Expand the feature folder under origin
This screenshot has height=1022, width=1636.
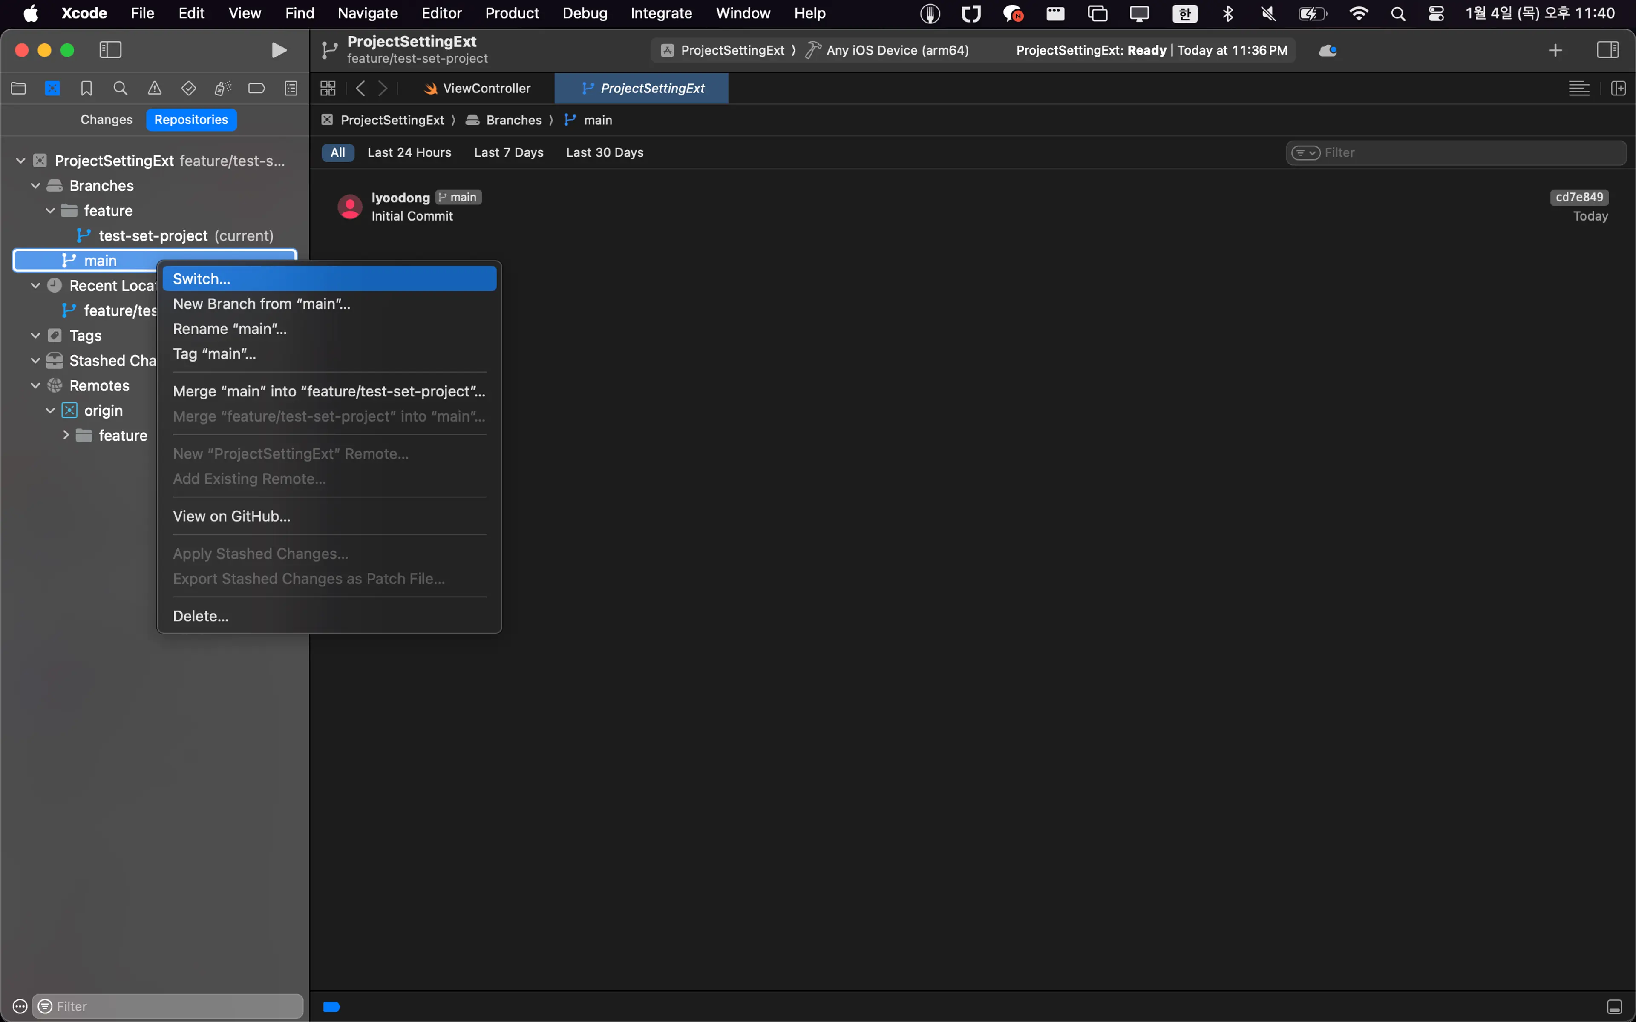(66, 435)
